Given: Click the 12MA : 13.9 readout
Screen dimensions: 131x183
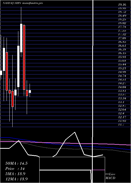Looking at the screenshot, I should 16,179.
